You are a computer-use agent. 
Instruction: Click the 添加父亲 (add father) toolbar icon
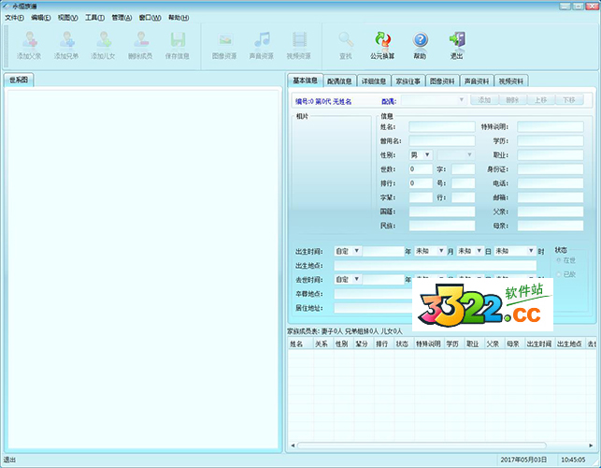pyautogui.click(x=28, y=43)
